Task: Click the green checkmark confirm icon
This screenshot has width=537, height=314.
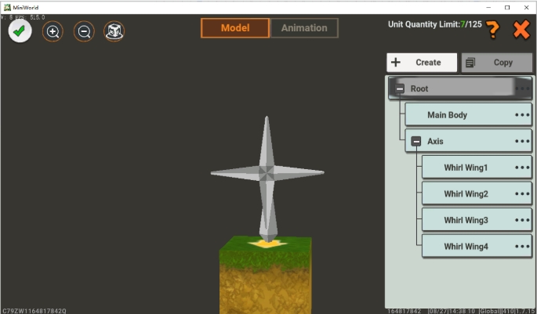Action: pos(20,31)
